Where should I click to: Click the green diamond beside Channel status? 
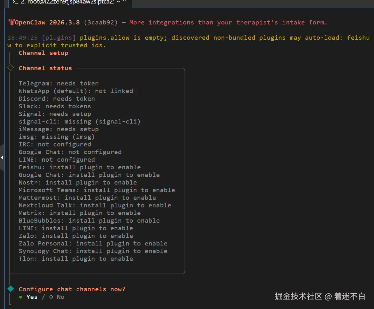pyautogui.click(x=10, y=68)
